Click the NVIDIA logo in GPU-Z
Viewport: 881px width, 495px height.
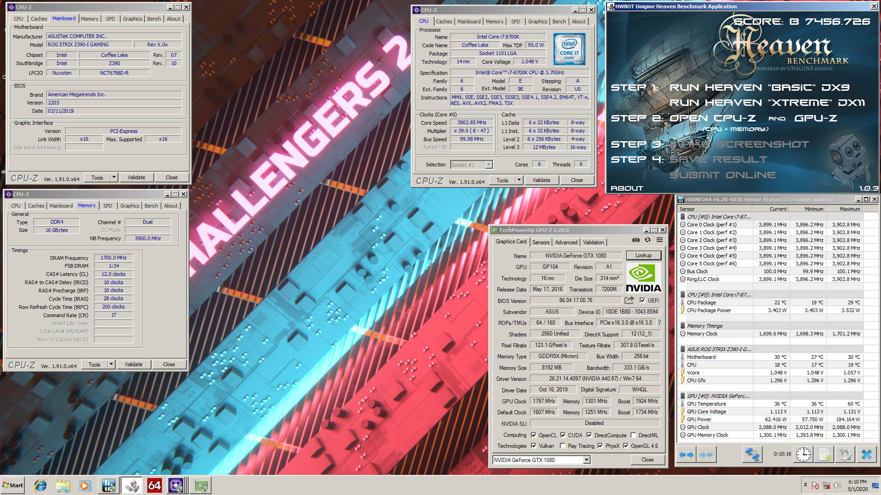pos(643,278)
